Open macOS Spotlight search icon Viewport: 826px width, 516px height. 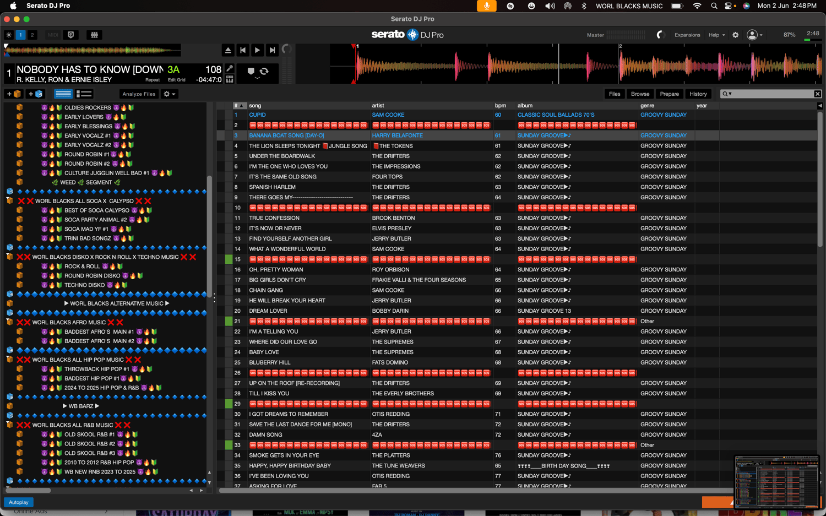[x=714, y=6]
